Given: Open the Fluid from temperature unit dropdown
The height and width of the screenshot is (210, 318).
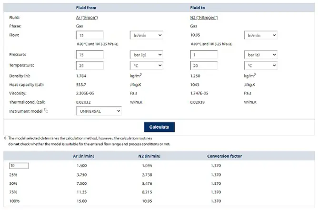Looking at the screenshot, I should pyautogui.click(x=146, y=66).
